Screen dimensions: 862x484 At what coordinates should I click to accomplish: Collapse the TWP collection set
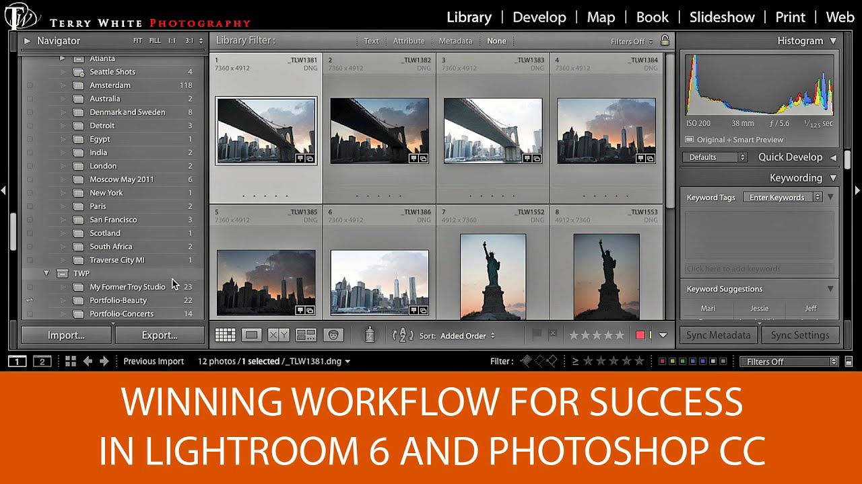[46, 274]
